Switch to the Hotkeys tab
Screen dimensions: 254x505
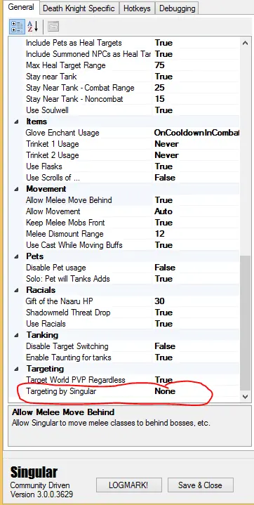coord(137,8)
